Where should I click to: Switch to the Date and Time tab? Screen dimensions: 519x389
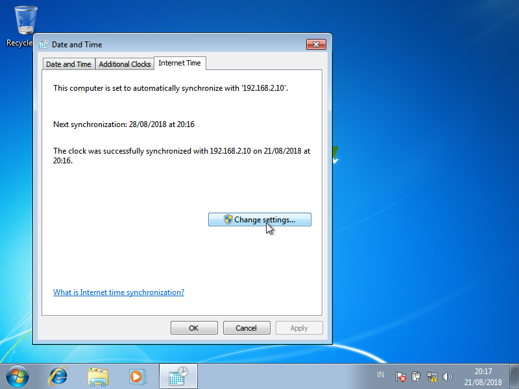point(69,64)
